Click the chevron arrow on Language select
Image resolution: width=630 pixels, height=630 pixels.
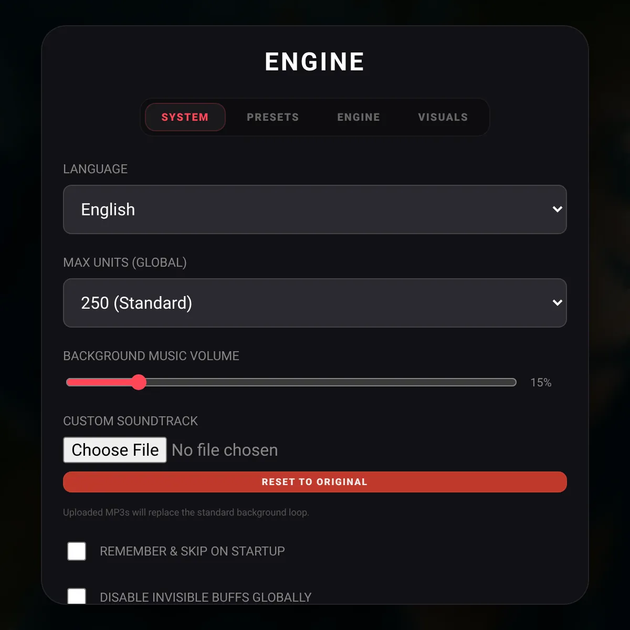coord(558,209)
